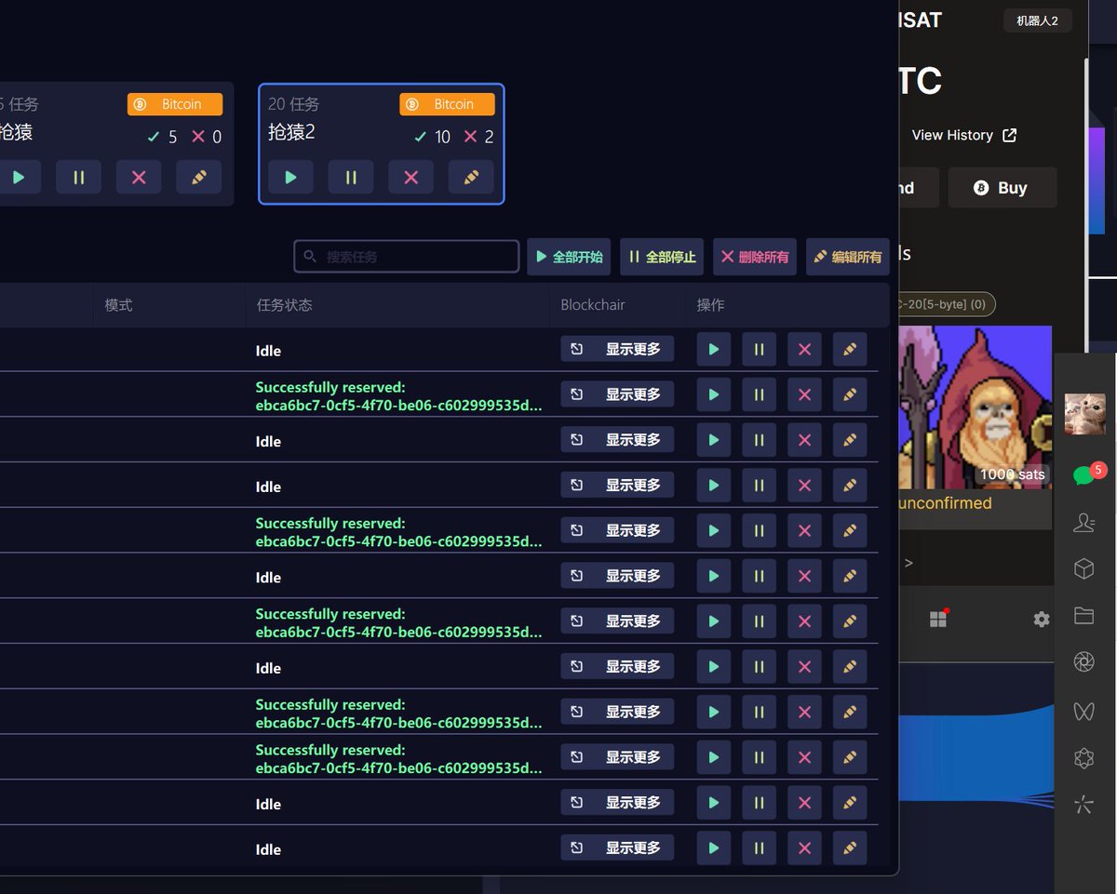
Task: Select the first Successfully reserved status text
Action: click(x=398, y=396)
